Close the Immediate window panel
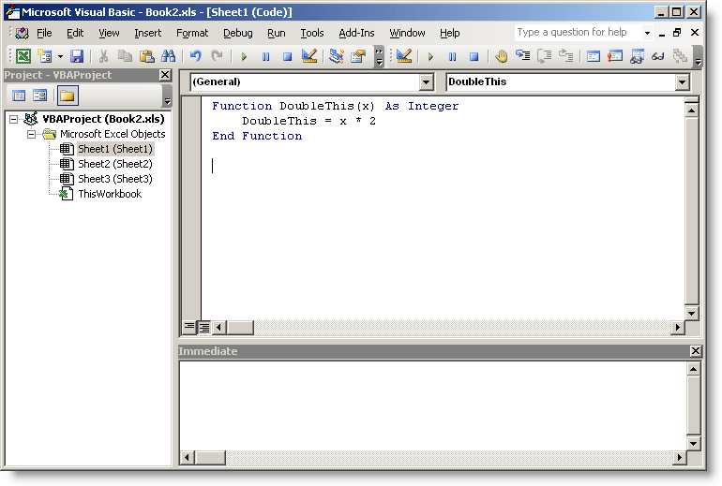This screenshot has width=722, height=486. pyautogui.click(x=695, y=351)
